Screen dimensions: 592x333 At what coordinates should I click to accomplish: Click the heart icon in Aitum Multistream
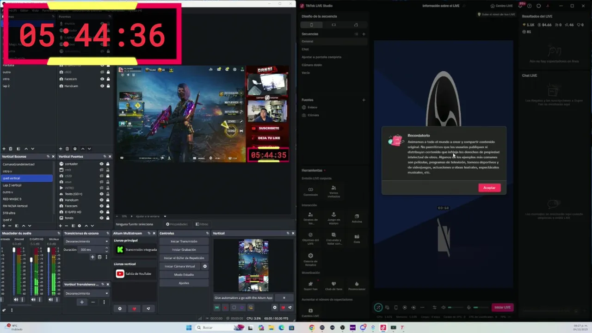click(x=134, y=308)
